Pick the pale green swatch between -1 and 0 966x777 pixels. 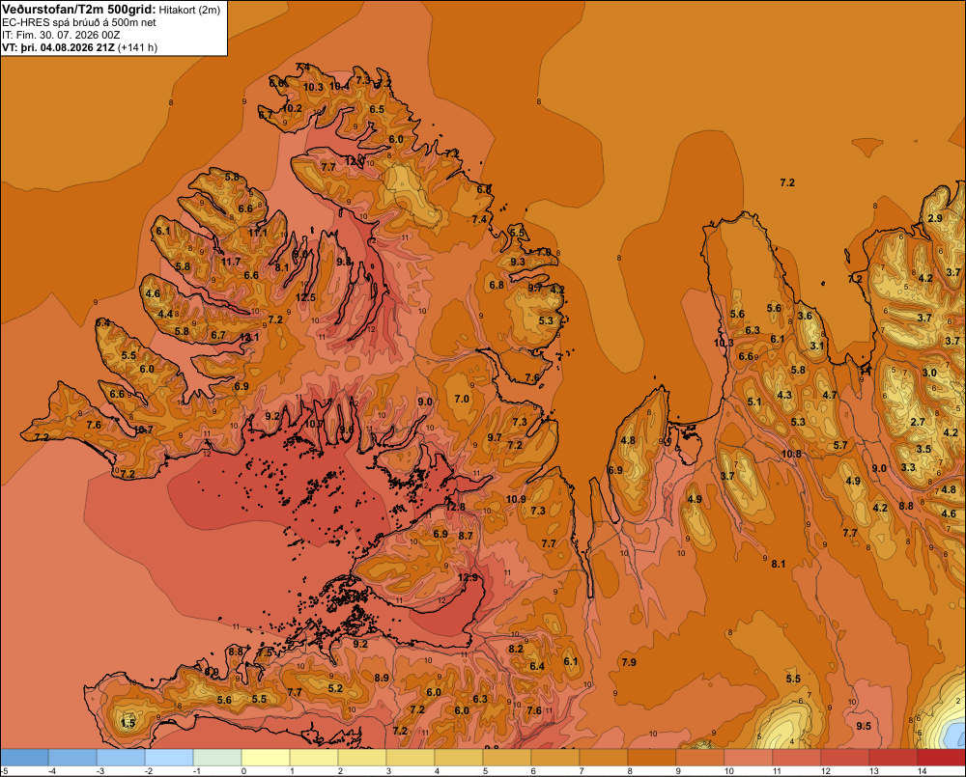pos(216,757)
